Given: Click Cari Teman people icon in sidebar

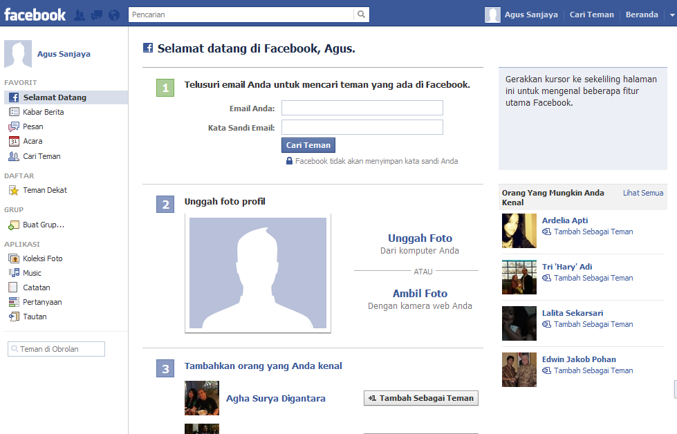Looking at the screenshot, I should point(14,156).
